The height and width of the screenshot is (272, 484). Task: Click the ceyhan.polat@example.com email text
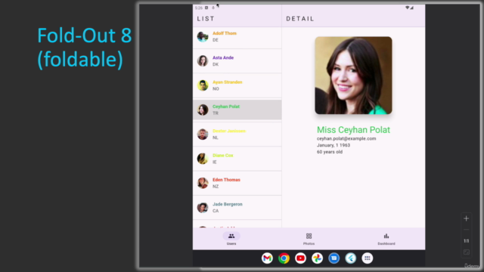[346, 138]
